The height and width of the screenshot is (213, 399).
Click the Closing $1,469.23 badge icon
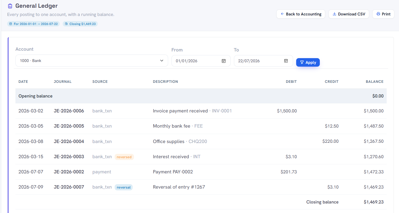(66, 24)
